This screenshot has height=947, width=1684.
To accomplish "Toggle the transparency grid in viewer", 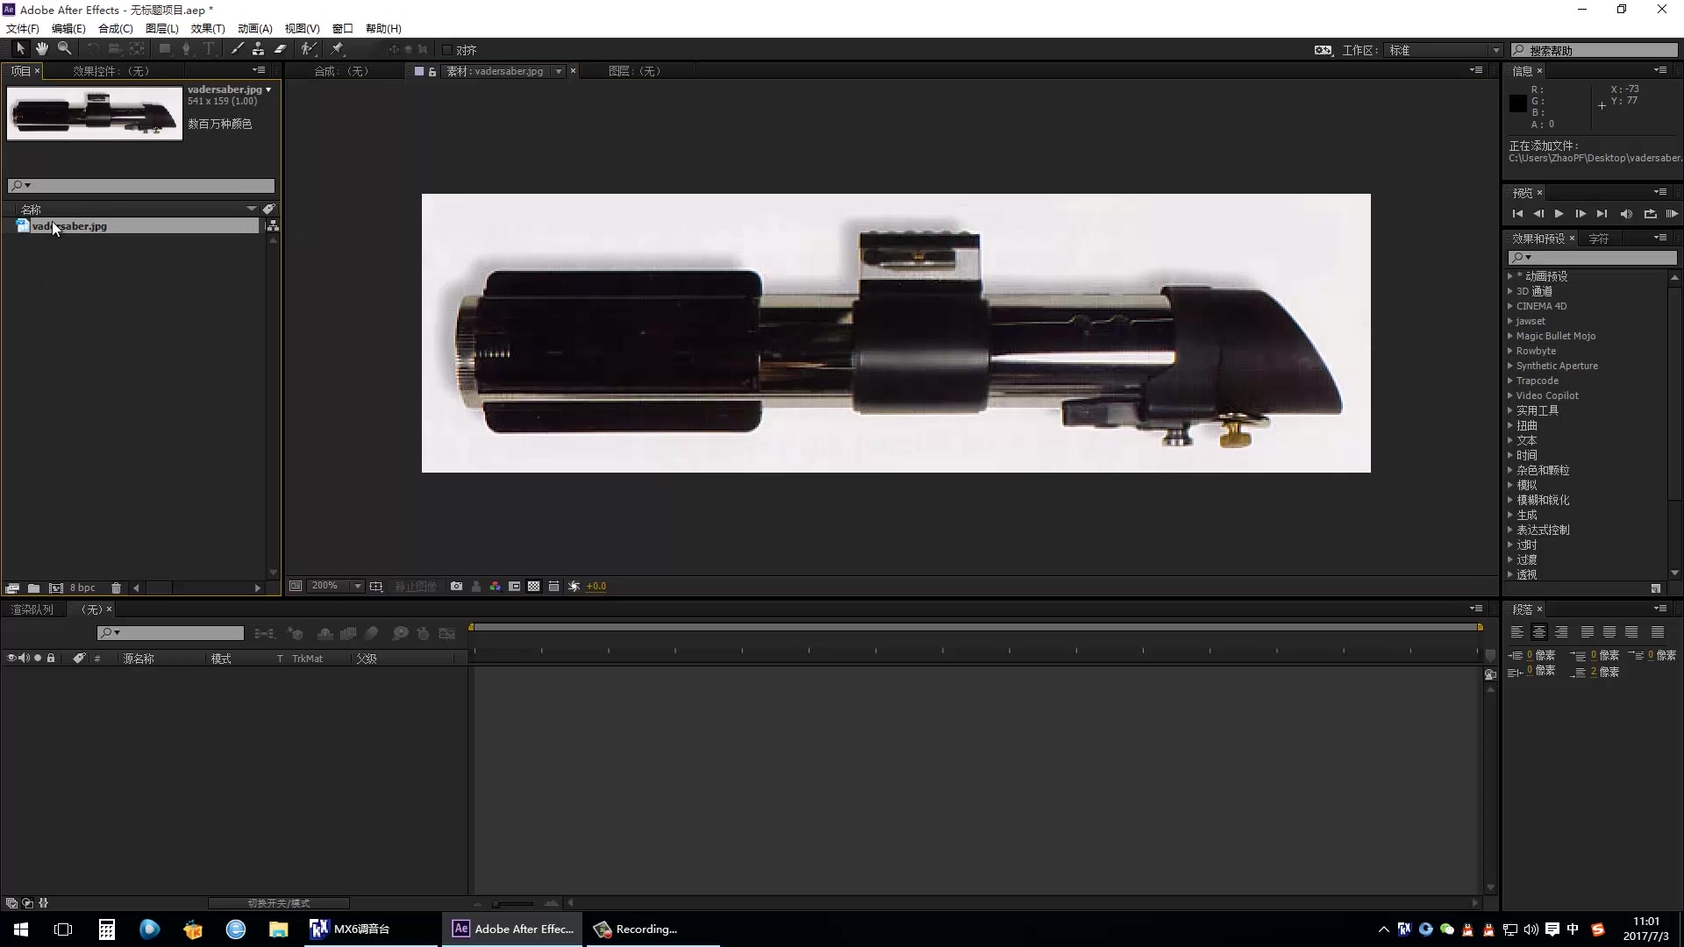I will (533, 586).
